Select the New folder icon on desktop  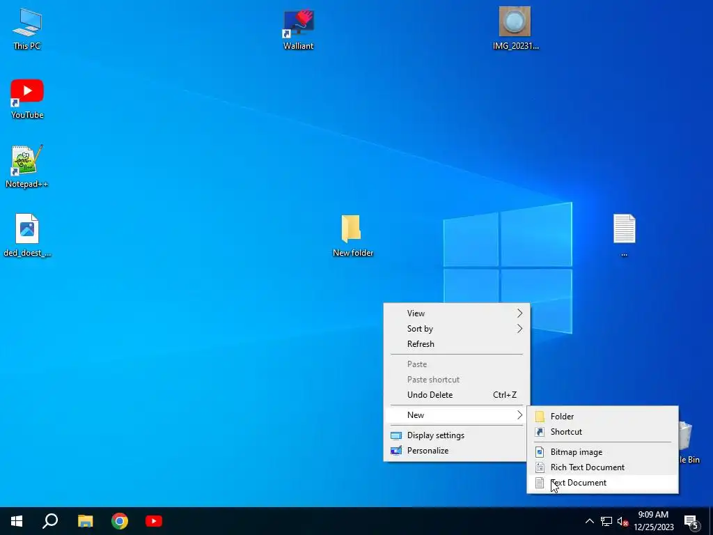[x=352, y=235]
